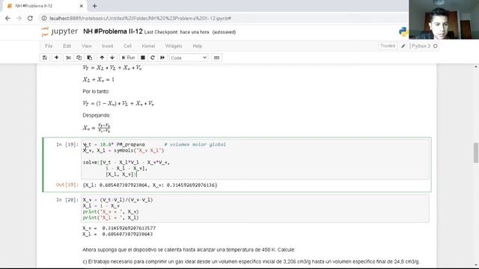
Task: Open the Insert menu
Action: [107, 46]
